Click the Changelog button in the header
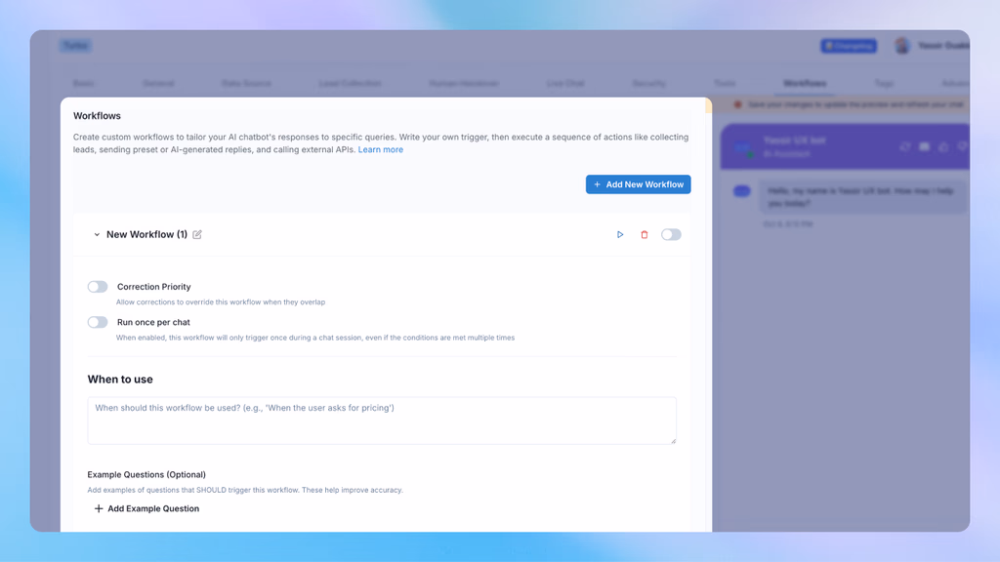 848,45
